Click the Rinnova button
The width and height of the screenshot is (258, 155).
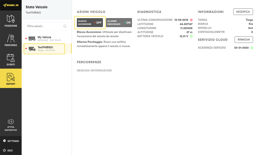tap(244, 40)
